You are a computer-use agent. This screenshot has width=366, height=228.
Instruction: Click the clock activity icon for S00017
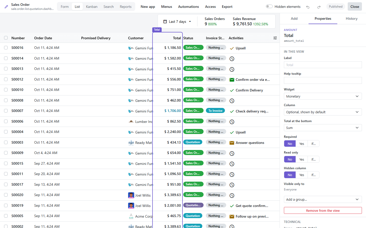point(232,185)
